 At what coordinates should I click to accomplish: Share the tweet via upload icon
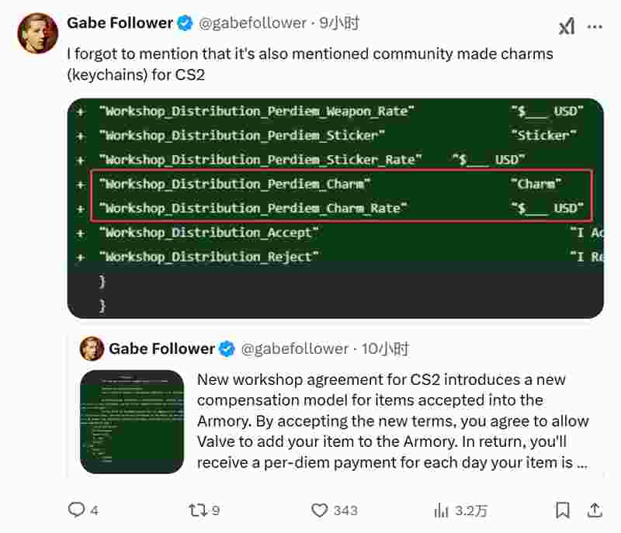[595, 510]
